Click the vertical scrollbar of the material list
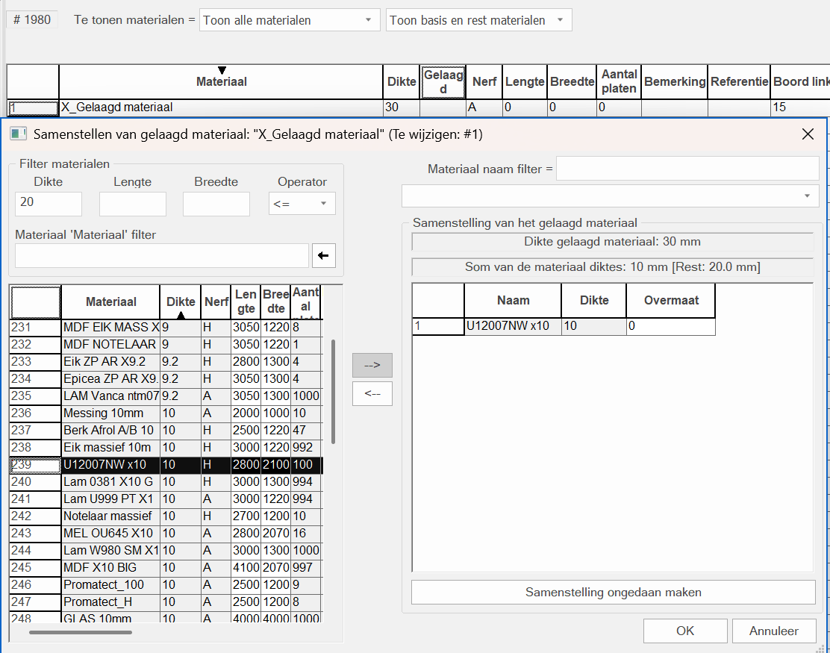Image resolution: width=830 pixels, height=653 pixels. [333, 391]
